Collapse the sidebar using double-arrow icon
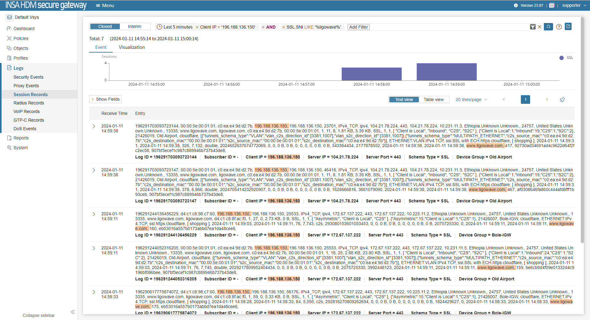 [x=73, y=312]
